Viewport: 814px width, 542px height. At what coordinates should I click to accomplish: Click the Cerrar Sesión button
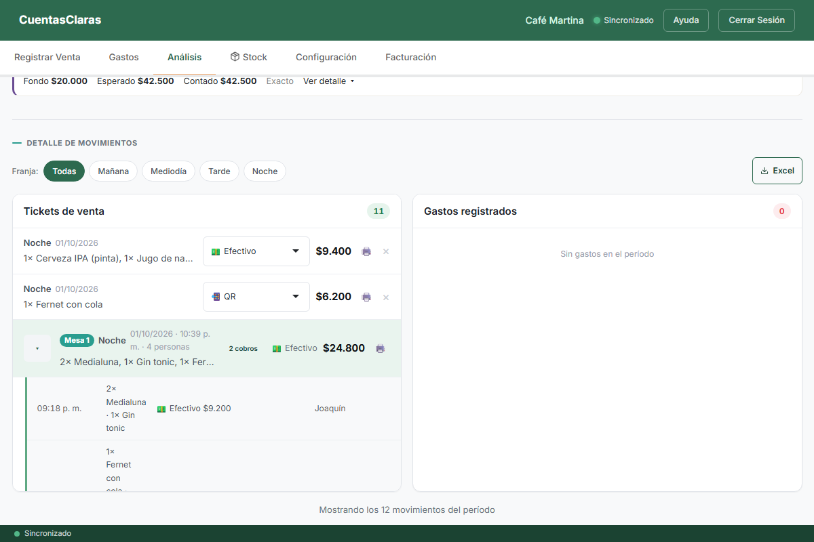click(756, 20)
